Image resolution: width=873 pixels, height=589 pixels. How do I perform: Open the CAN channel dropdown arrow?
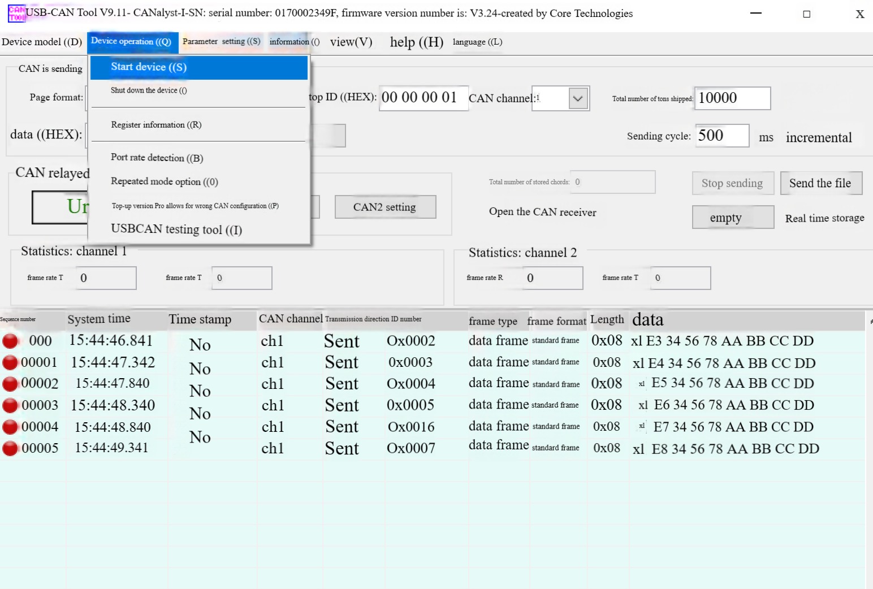point(578,98)
